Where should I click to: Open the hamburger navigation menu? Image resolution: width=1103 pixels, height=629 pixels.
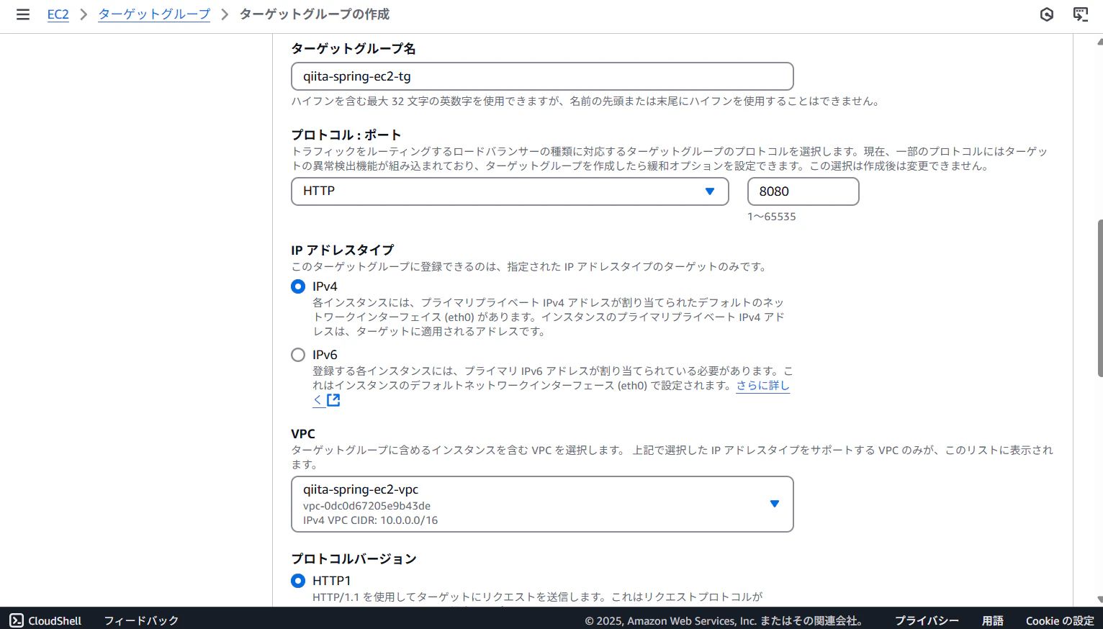click(x=23, y=14)
